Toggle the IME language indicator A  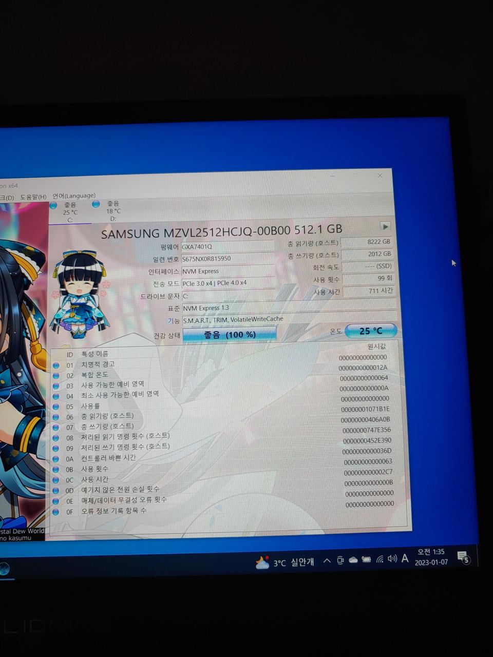tap(405, 558)
